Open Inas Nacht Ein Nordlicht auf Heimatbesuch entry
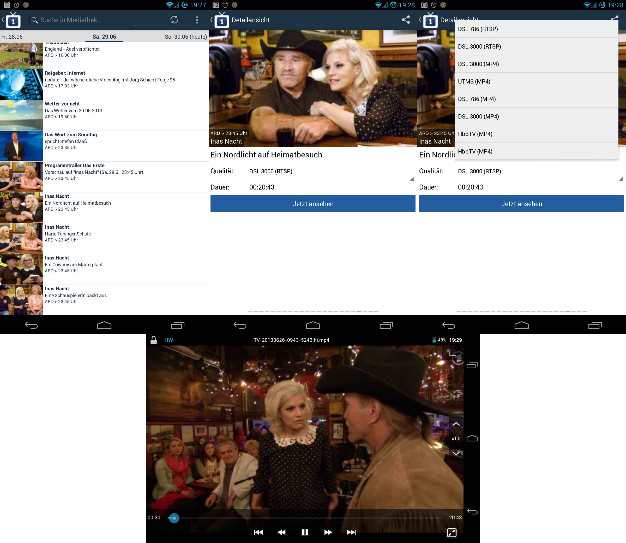The height and width of the screenshot is (543, 626). [104, 208]
